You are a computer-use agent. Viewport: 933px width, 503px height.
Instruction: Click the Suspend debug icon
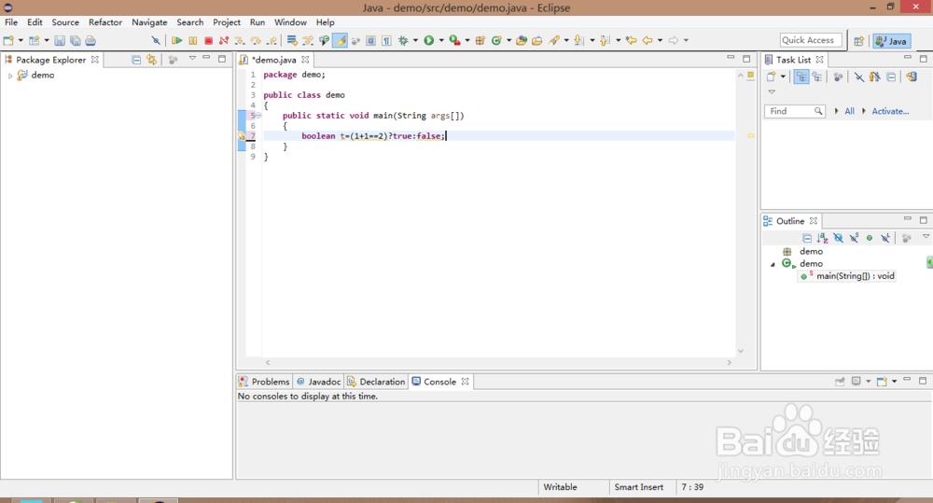coord(193,40)
